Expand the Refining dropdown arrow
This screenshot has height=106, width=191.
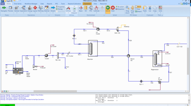pos(41,13)
